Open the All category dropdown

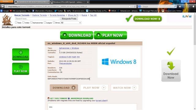pos(71,23)
